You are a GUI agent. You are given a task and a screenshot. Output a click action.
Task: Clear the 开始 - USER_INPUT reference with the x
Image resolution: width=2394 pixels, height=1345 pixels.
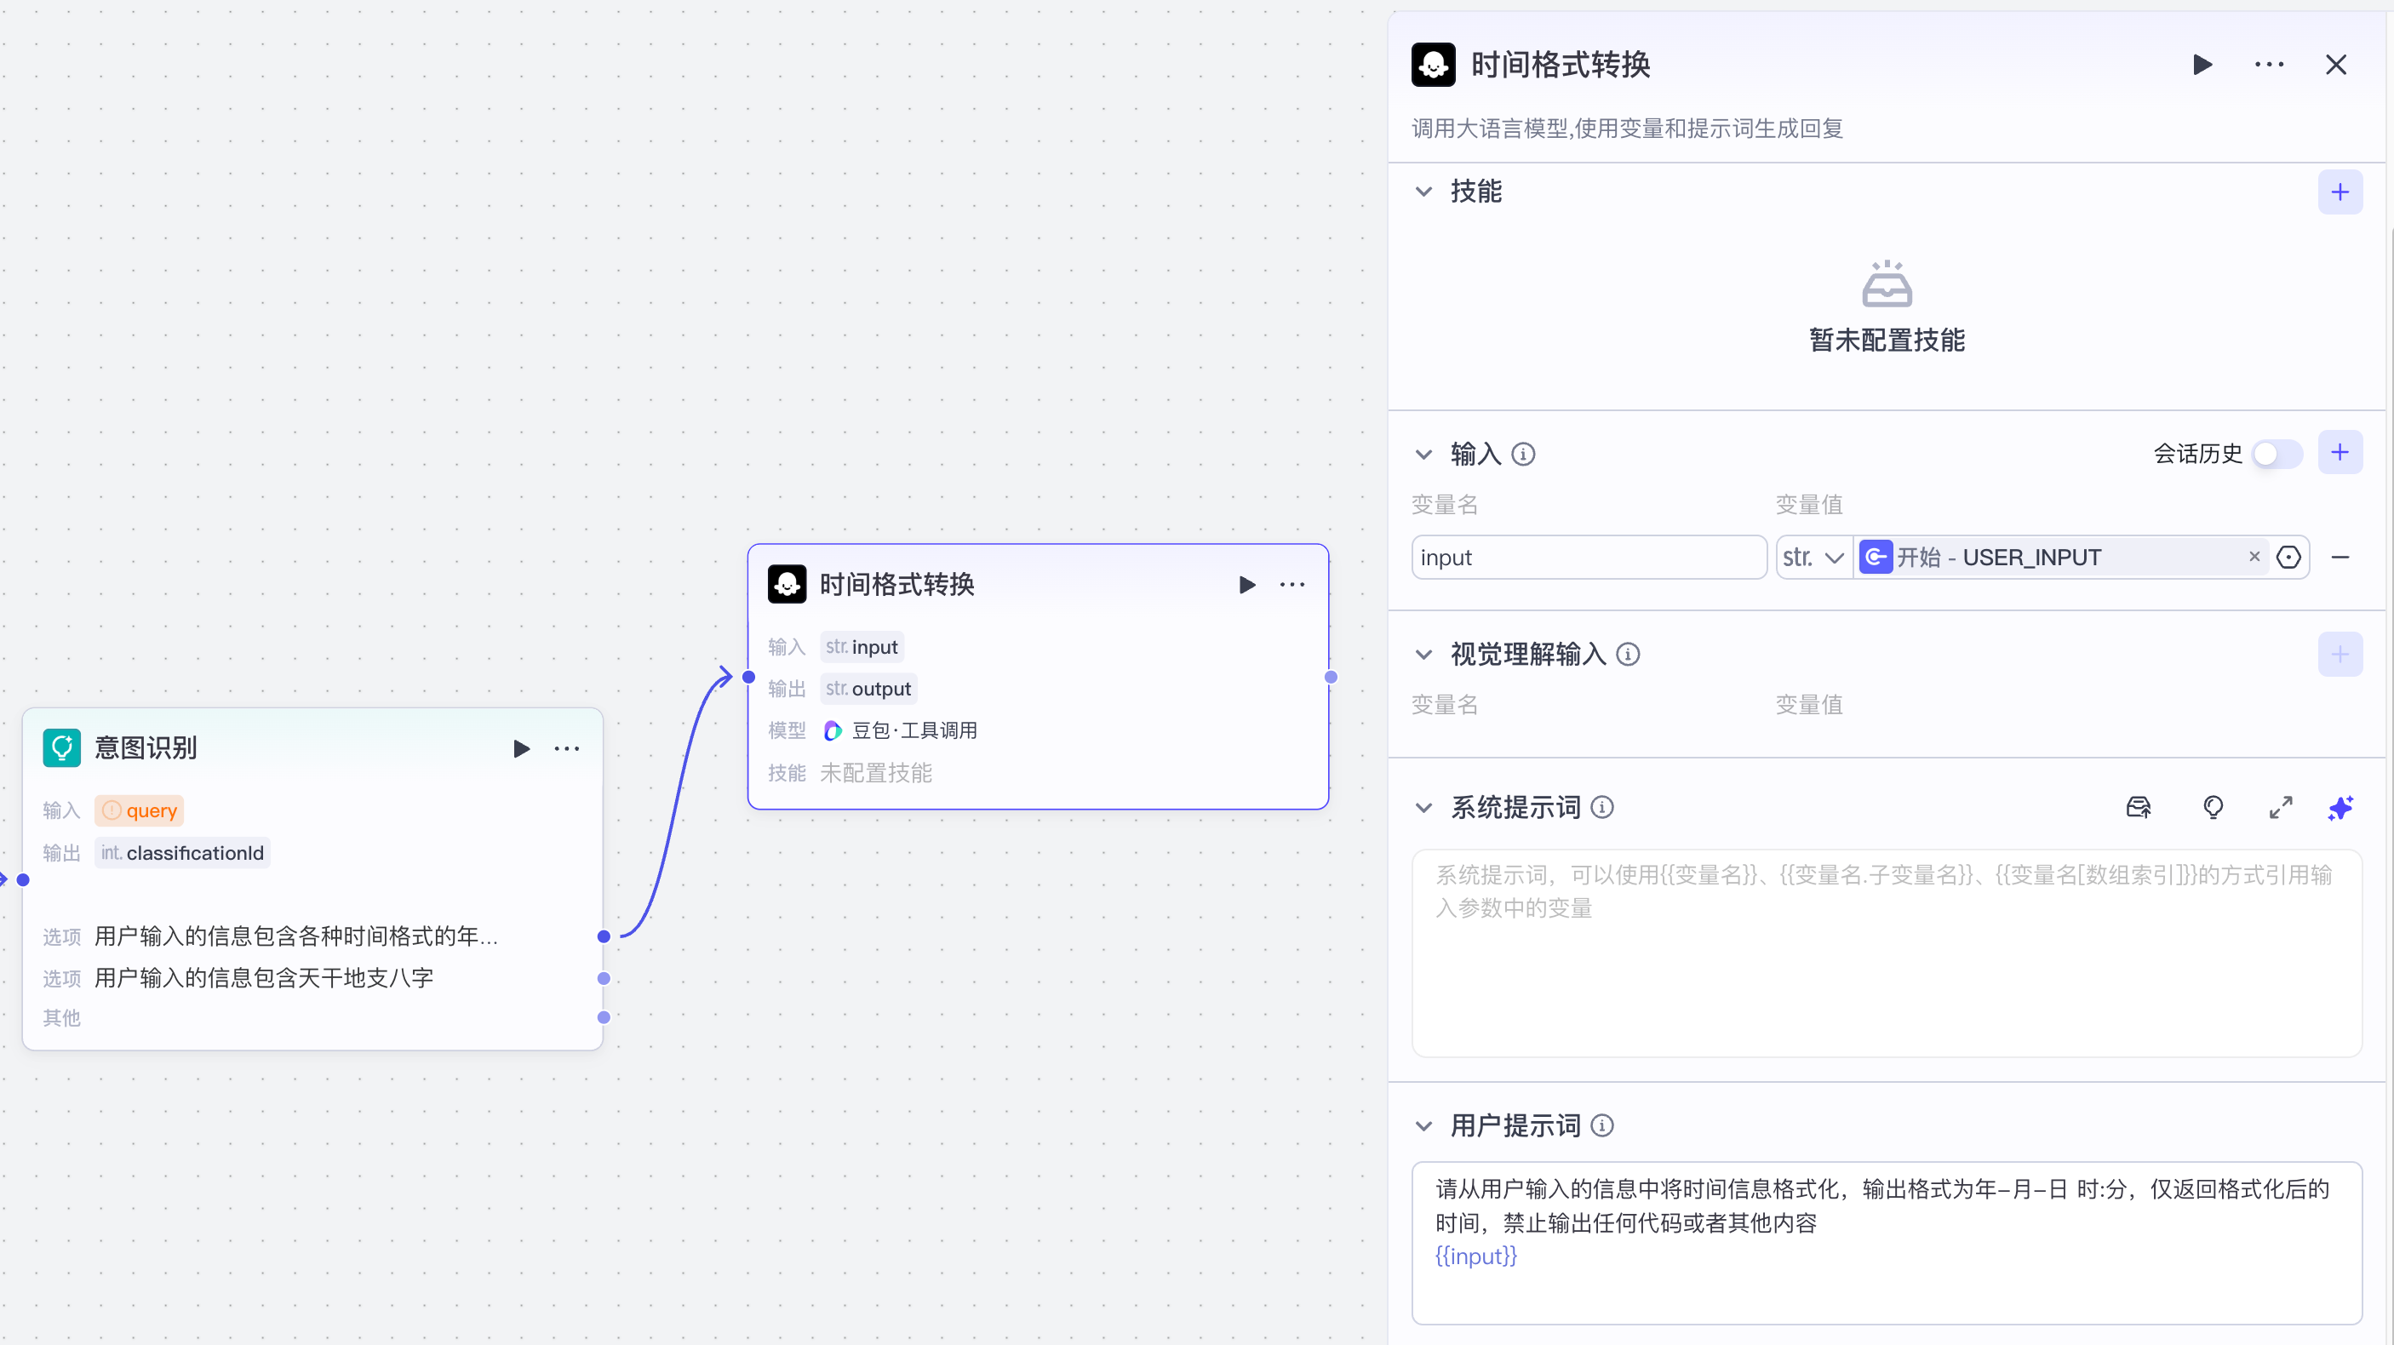[2254, 557]
